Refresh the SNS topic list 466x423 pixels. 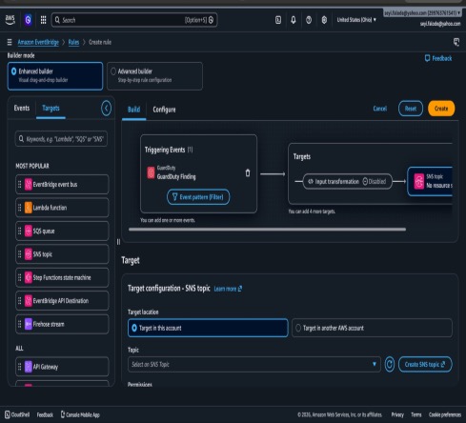(390, 364)
